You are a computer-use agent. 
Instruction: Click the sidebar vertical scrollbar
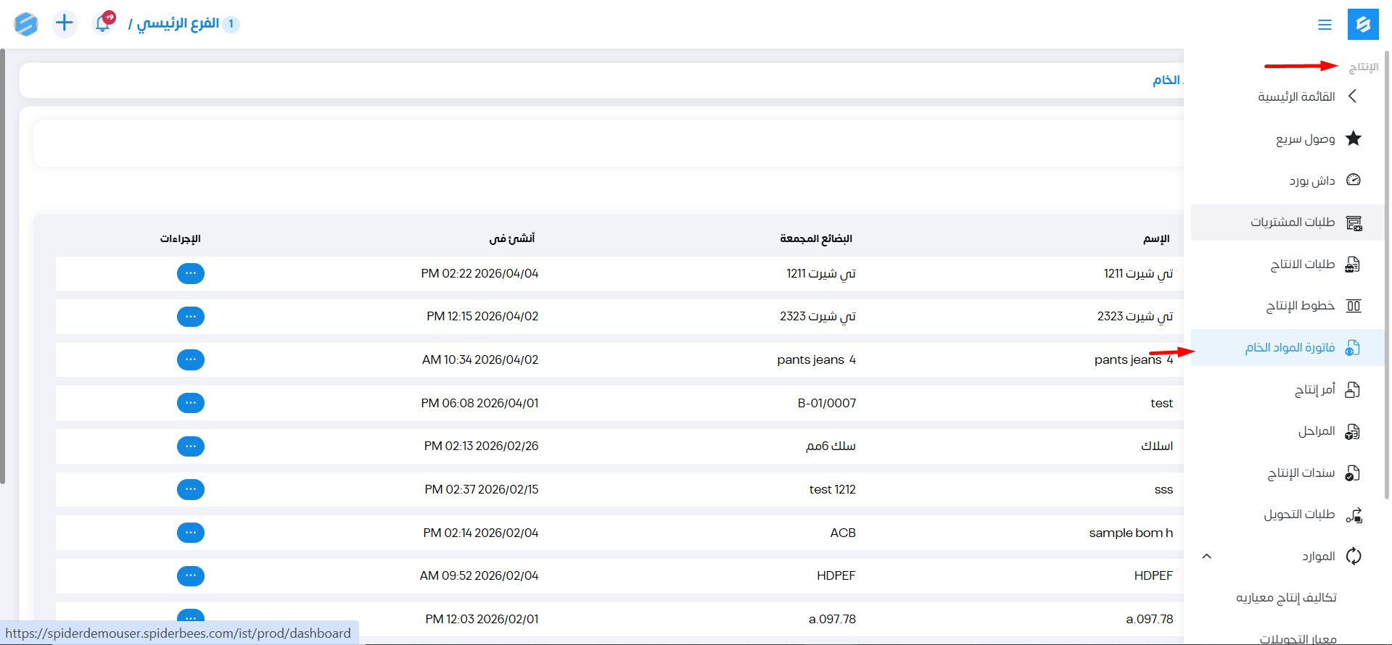coord(1387,275)
